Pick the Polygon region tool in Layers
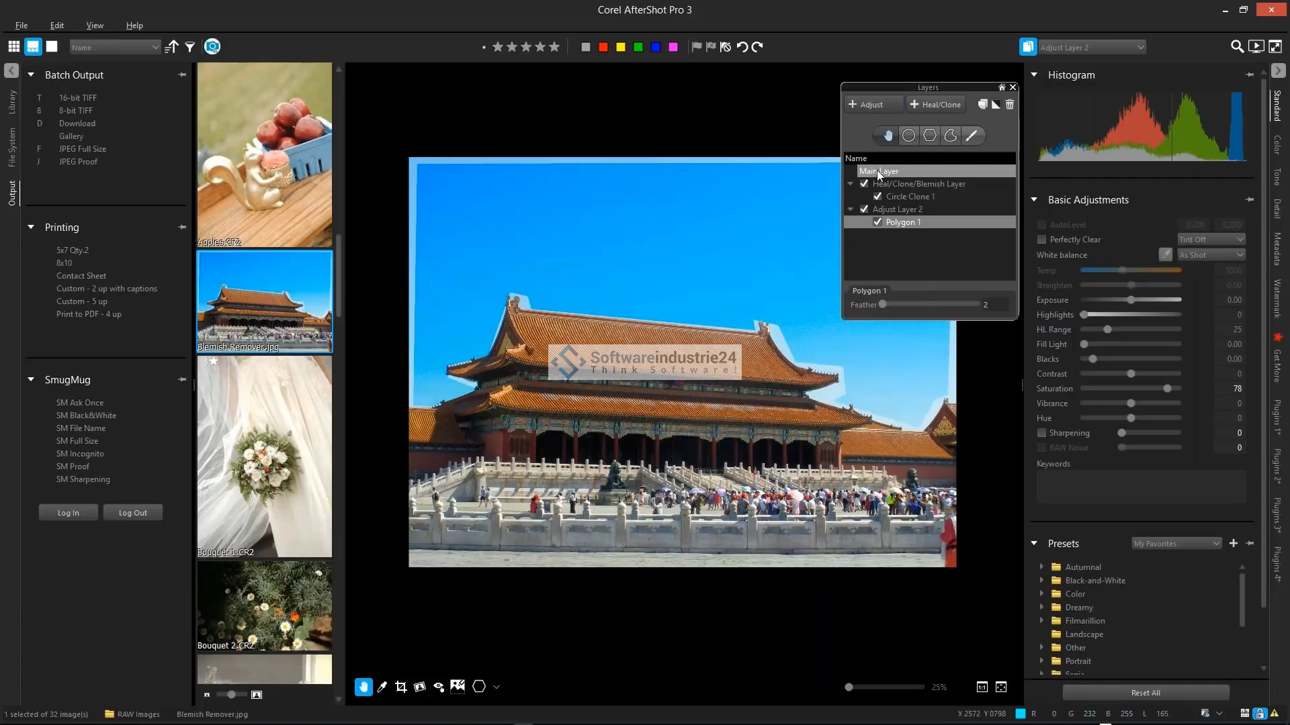The width and height of the screenshot is (1290, 725). [930, 136]
